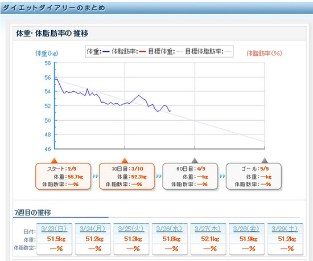Select the スタート 2/9 milestone box
The height and width of the screenshot is (261, 313).
pos(63,176)
